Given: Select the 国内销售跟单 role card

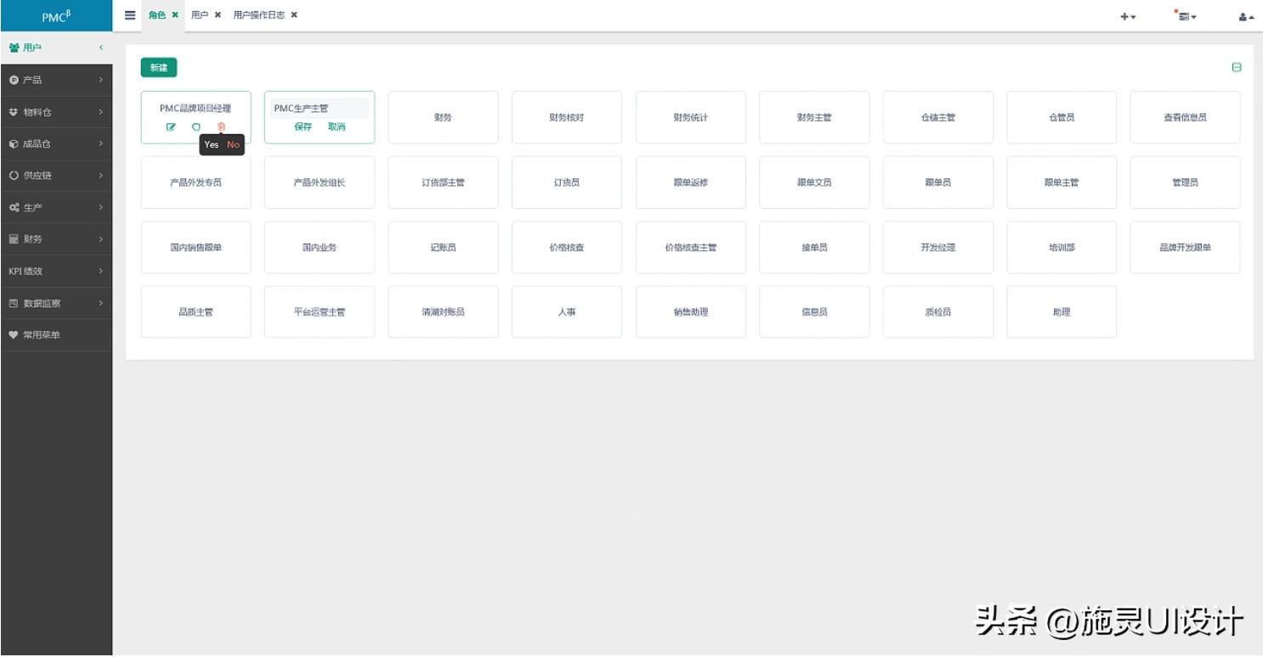Looking at the screenshot, I should pos(196,247).
